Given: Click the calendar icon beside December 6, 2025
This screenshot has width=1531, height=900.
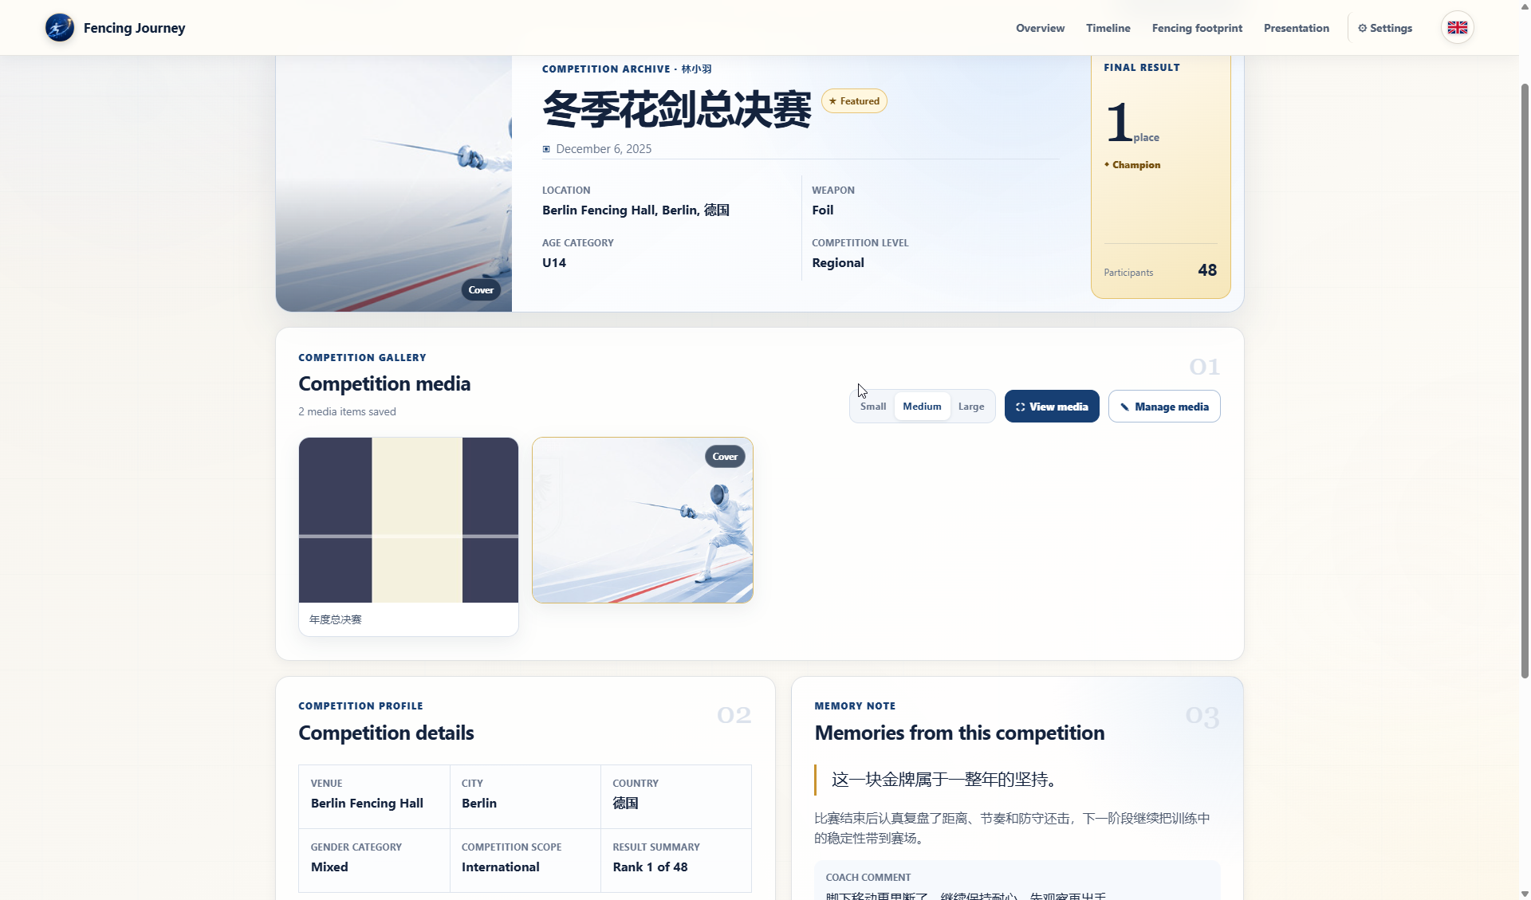Looking at the screenshot, I should tap(546, 149).
